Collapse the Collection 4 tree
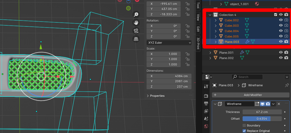Screen dimensions: 291x133 click(x=210, y=15)
